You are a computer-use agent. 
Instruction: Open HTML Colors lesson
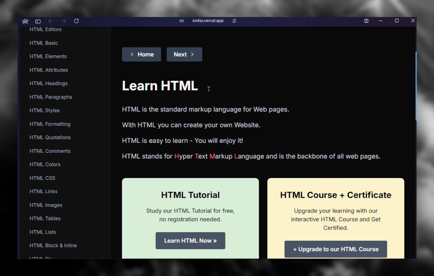[45, 164]
